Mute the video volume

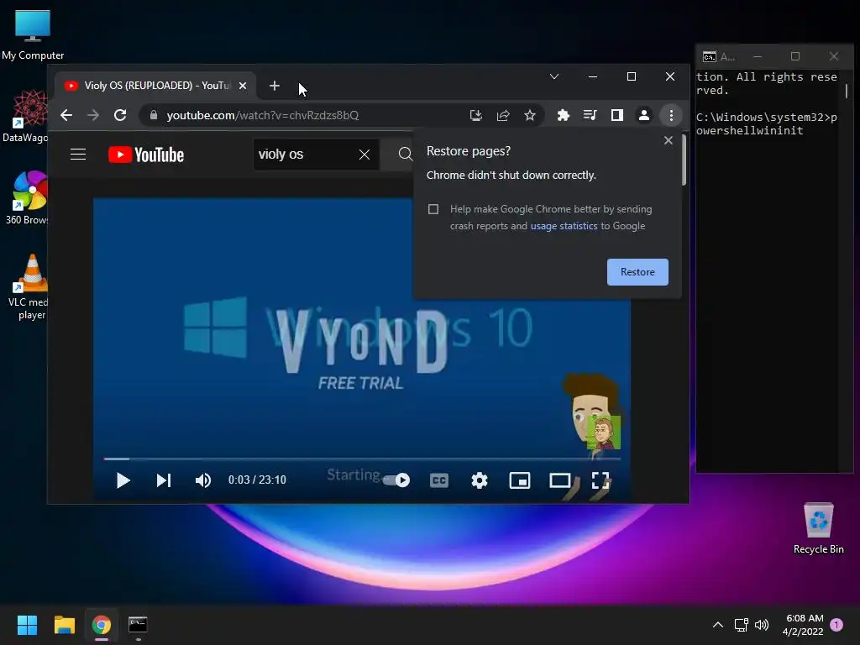click(203, 480)
